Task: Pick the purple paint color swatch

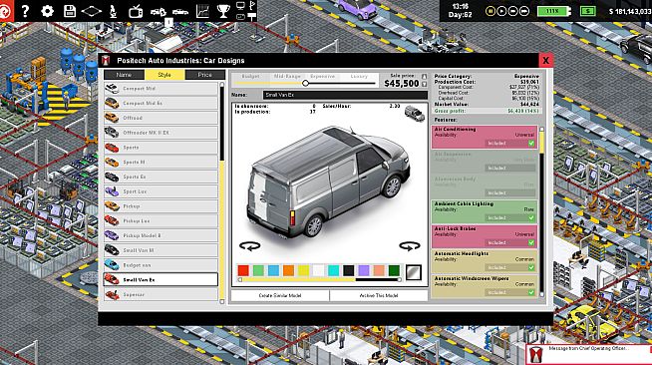Action: pyautogui.click(x=364, y=271)
